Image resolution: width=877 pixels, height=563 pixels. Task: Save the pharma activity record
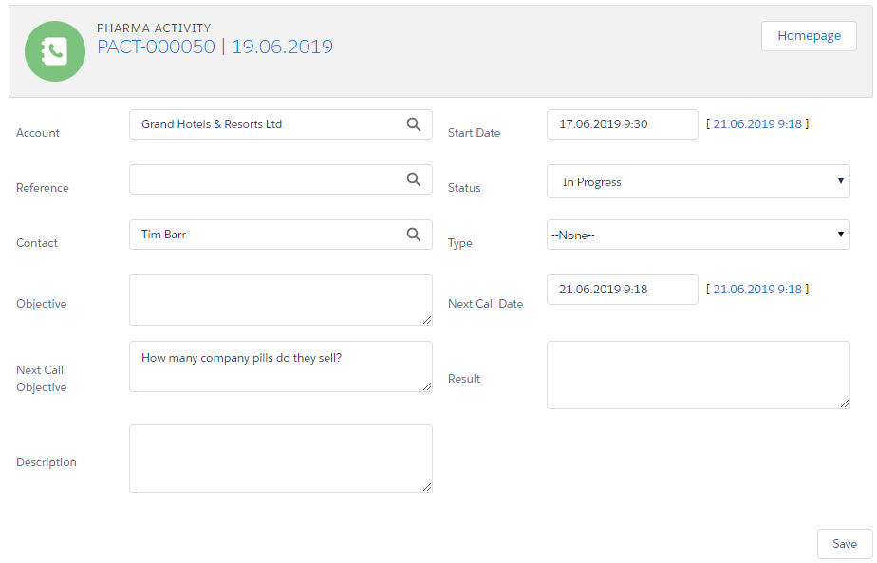844,544
